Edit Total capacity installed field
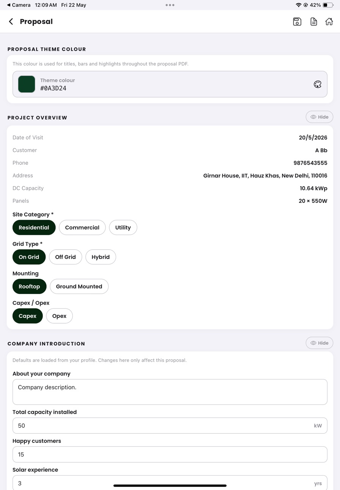This screenshot has height=490, width=340. [x=170, y=426]
